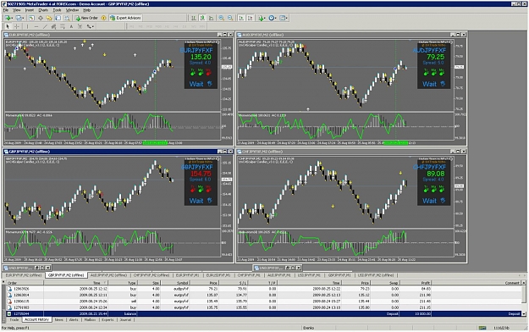
Task: Click the New Order button
Action: pos(86,18)
